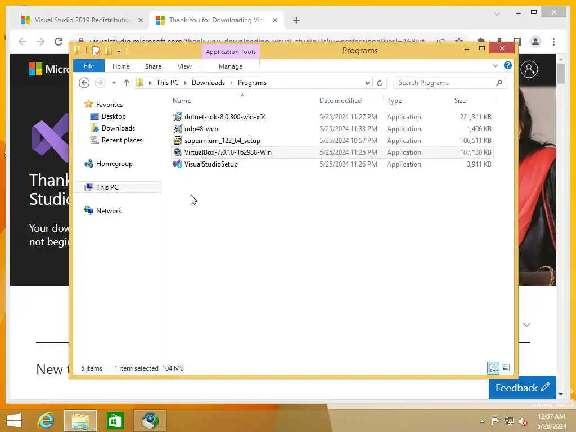Open recent locations dropdown arrow

114,83
